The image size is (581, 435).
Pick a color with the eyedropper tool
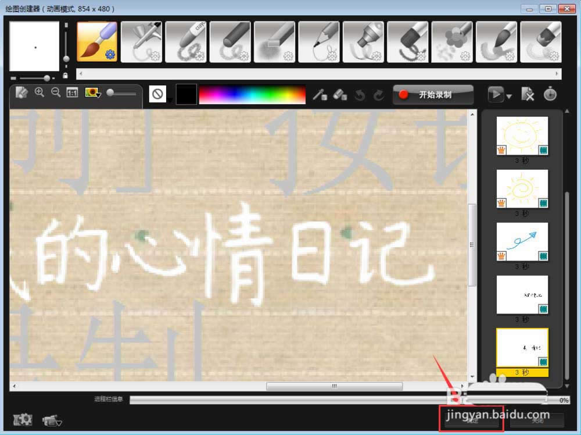tap(320, 94)
